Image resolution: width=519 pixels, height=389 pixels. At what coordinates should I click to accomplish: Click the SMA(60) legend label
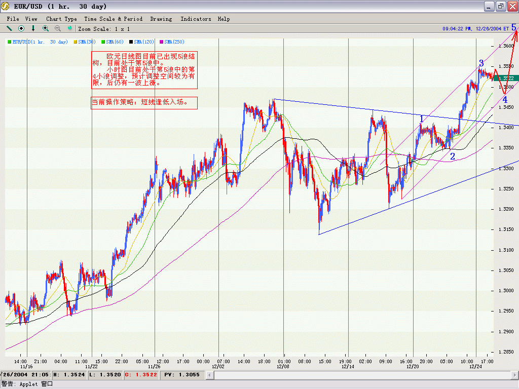click(x=115, y=42)
